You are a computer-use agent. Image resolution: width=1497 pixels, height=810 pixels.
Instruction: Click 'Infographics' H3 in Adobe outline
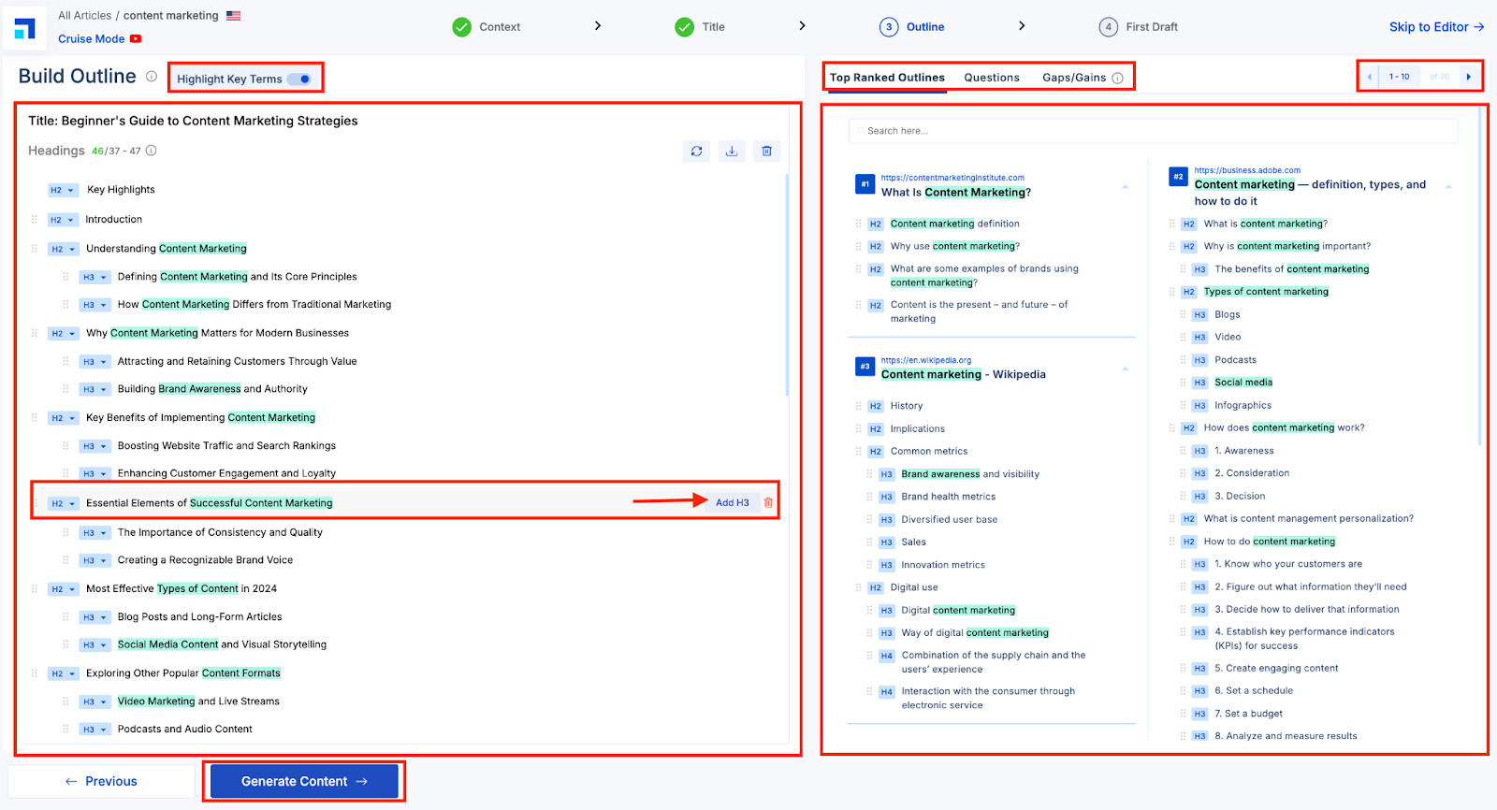tap(1243, 406)
